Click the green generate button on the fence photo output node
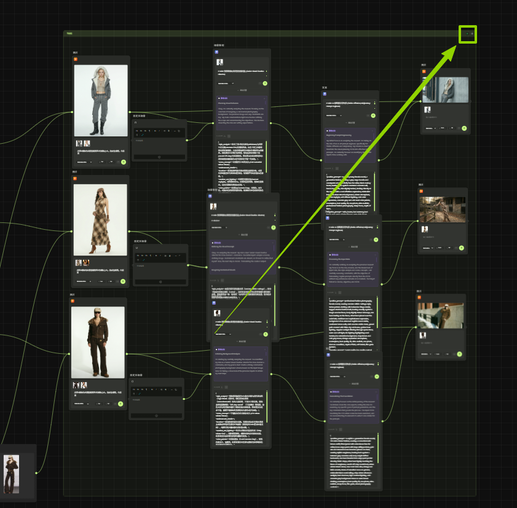Screen dimensions: 517x508 (461, 246)
